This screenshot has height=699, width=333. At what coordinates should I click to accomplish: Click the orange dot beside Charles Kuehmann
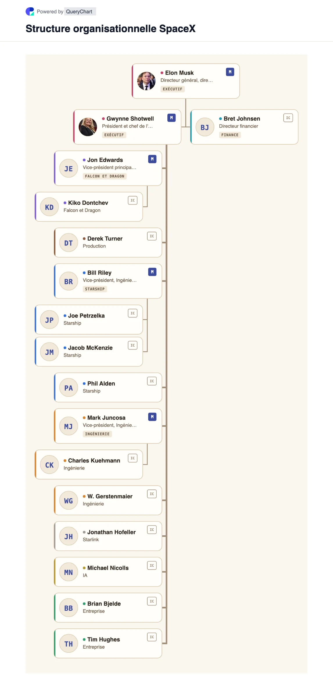coord(65,461)
